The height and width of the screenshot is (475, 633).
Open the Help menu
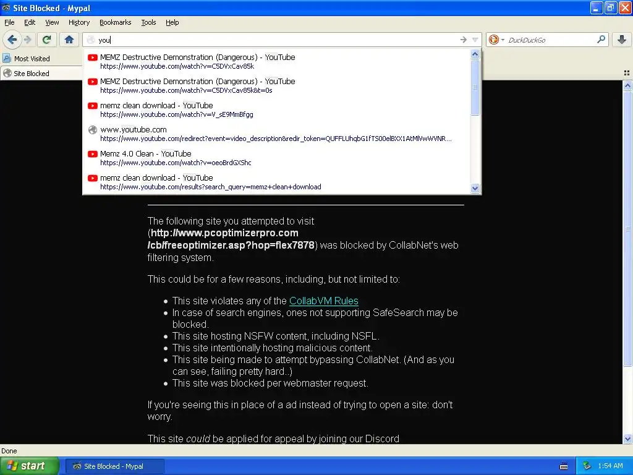pyautogui.click(x=172, y=22)
